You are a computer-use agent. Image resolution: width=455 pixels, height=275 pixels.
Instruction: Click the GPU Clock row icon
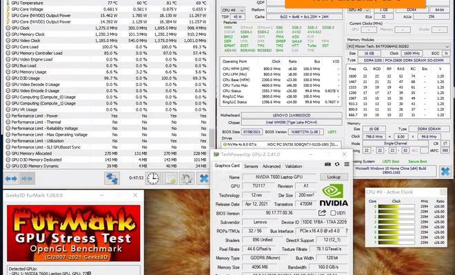8,28
